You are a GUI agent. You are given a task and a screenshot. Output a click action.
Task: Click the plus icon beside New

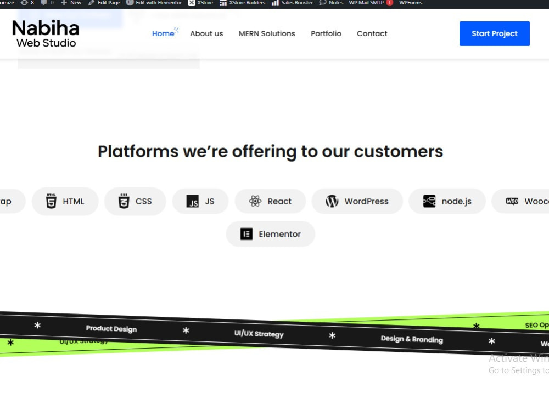coord(64,3)
